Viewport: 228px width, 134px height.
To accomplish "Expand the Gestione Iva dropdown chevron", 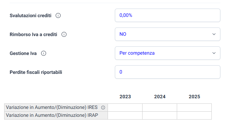I will (x=214, y=53).
